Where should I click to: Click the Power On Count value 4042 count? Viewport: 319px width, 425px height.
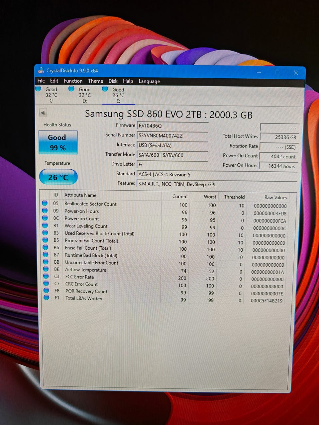(278, 156)
